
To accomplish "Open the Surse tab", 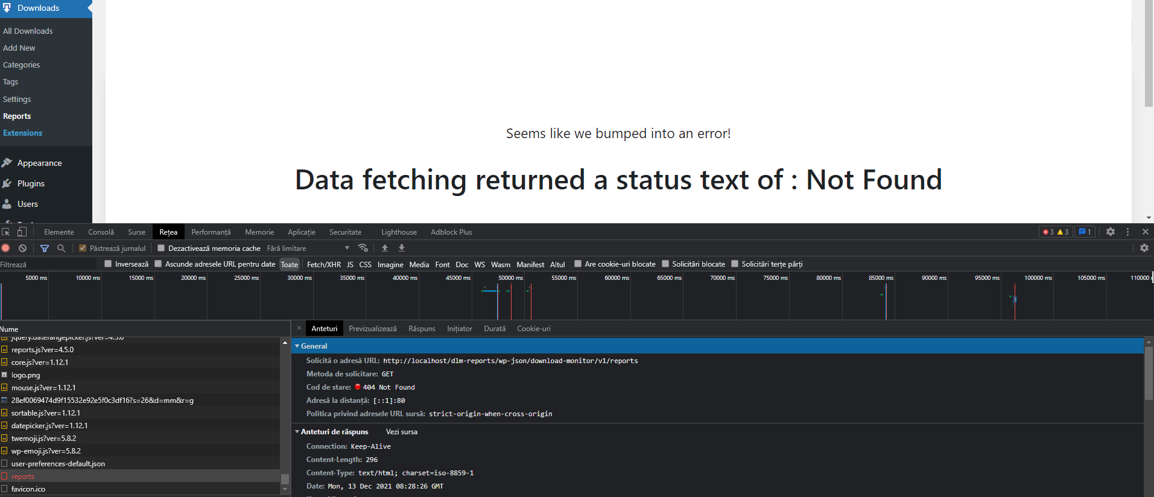I will point(136,232).
